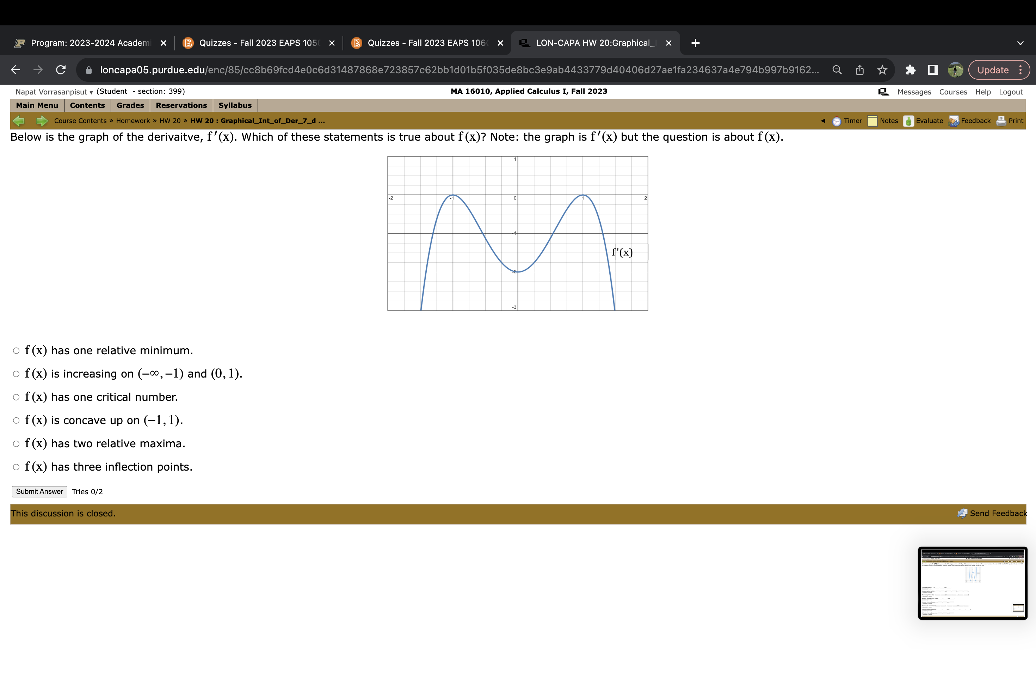1036x674 pixels.
Task: Select 'f(x) has three inflection points'
Action: point(16,466)
